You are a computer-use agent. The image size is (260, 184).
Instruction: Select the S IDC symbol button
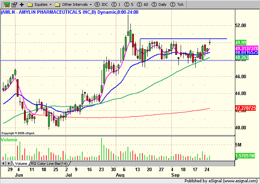pyautogui.click(x=101, y=4)
